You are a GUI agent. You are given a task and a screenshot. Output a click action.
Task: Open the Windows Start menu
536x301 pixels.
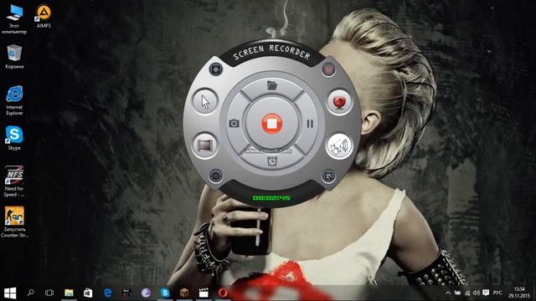point(10,293)
